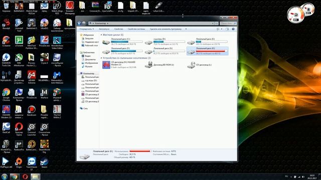The width and height of the screenshot is (321, 180).
Task: Click the Explorer back navigation button
Action: point(79,23)
